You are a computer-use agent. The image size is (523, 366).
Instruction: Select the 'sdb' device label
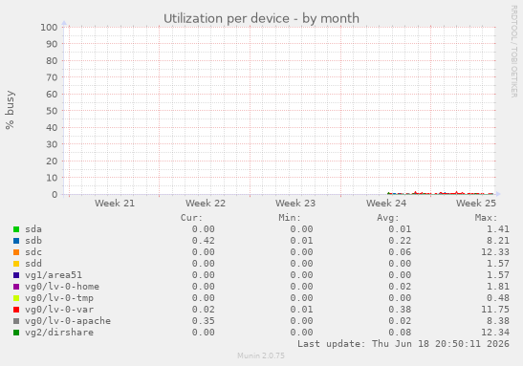[x=33, y=241]
